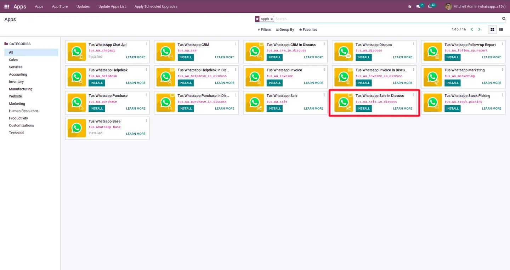Install Tus Whatsapp Invoice In Discuss
The image size is (510, 270).
pos(363,83)
